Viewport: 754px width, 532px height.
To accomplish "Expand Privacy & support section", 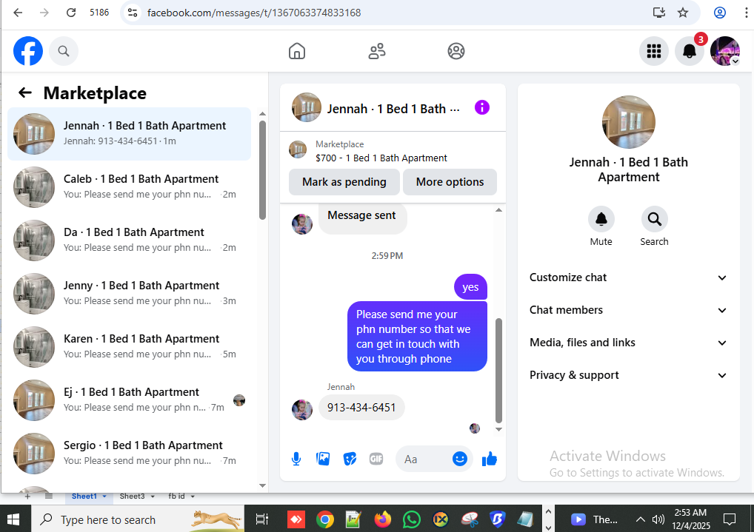I will click(628, 375).
